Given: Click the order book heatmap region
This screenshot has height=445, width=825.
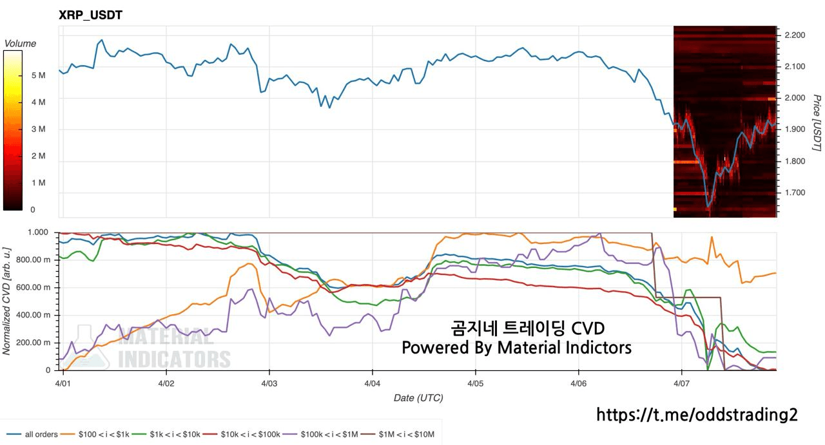Looking at the screenshot, I should pyautogui.click(x=724, y=121).
